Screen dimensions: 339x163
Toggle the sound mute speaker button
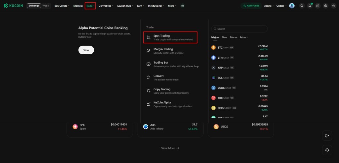pyautogui.click(x=327, y=136)
